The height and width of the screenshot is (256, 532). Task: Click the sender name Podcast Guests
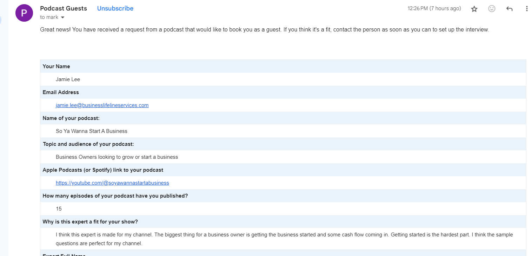(x=64, y=8)
